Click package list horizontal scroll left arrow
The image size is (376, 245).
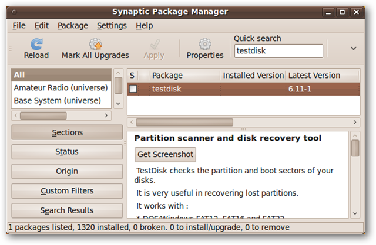132,122
